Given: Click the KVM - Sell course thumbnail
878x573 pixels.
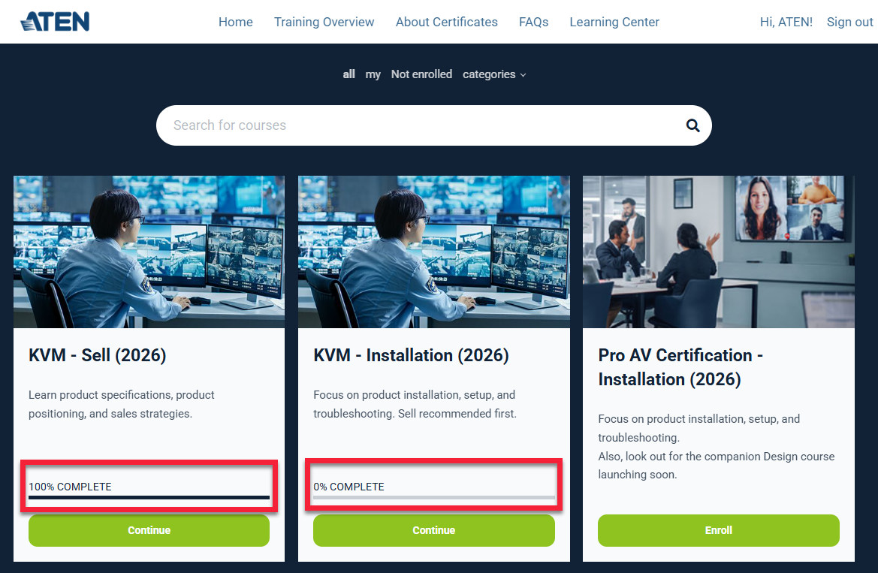Looking at the screenshot, I should (149, 252).
